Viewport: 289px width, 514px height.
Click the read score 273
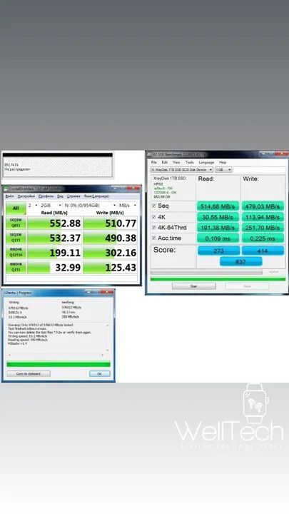click(218, 251)
